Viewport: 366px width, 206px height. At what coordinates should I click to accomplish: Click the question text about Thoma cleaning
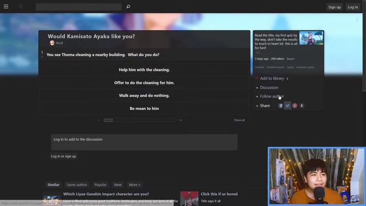click(103, 55)
